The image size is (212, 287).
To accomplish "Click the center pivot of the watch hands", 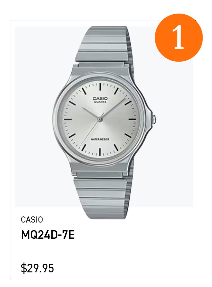I will [100, 119].
